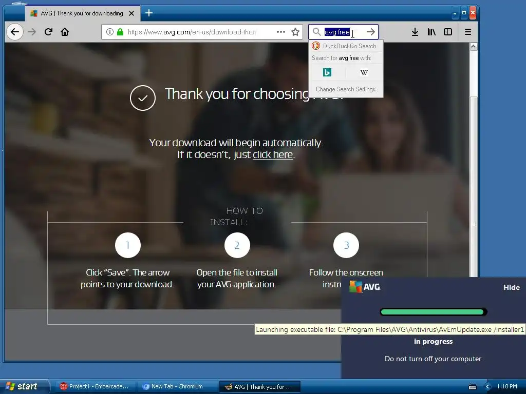Click the 'in progress' status text
The width and height of the screenshot is (526, 394).
pos(433,341)
